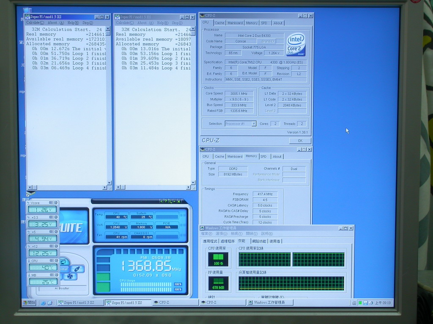Click AI Suite minimize dash icon
Image resolution: width=433 pixels, height=324 pixels.
point(175,201)
